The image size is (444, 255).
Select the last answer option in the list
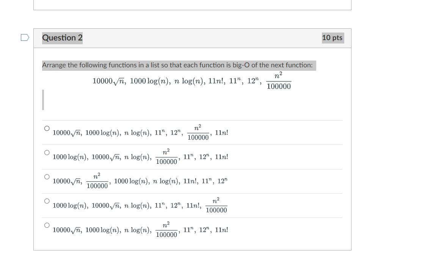point(47,225)
